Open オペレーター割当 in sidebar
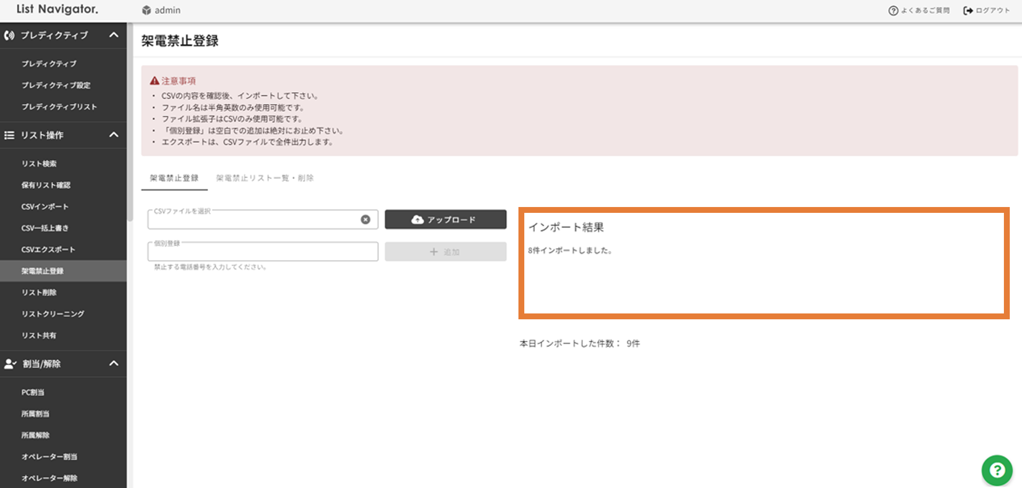This screenshot has height=488, width=1022. pos(50,457)
